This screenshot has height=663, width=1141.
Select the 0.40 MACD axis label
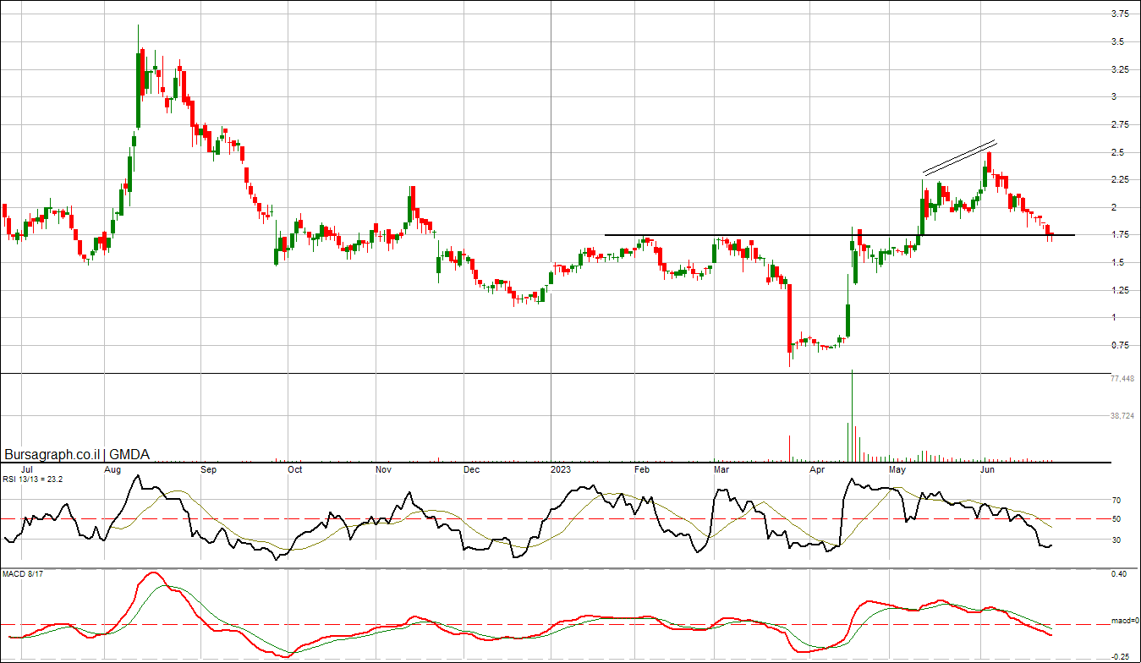[1119, 574]
